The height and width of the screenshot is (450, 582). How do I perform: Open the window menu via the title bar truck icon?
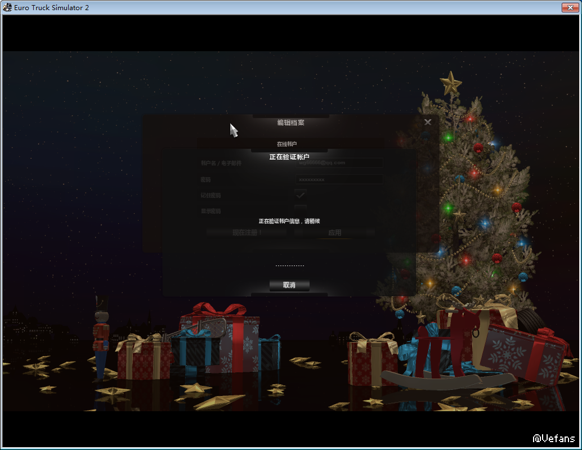pyautogui.click(x=8, y=7)
